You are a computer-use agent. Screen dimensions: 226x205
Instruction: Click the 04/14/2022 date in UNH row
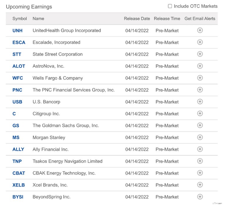[137, 31]
